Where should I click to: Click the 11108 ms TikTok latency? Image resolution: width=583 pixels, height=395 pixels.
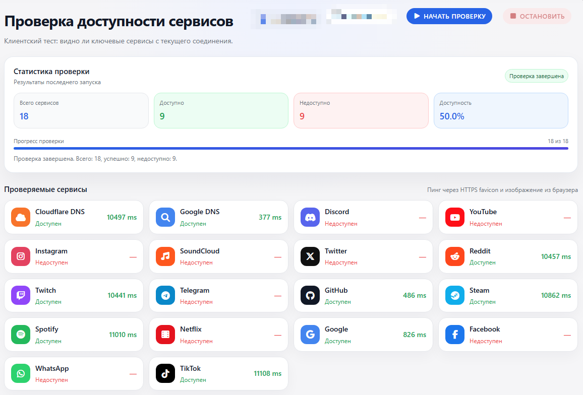267,373
